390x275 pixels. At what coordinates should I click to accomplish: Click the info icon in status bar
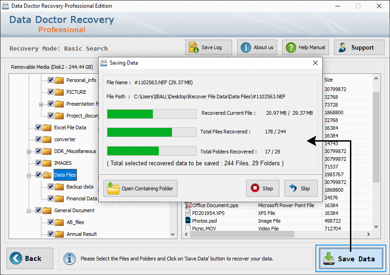[x=69, y=258]
